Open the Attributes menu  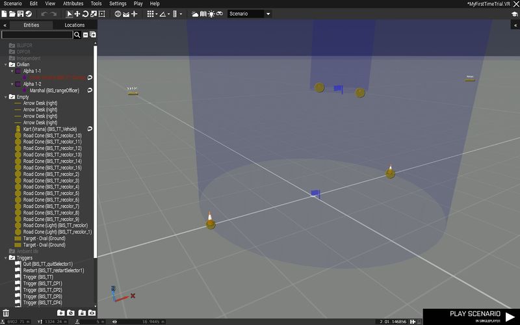[73, 4]
